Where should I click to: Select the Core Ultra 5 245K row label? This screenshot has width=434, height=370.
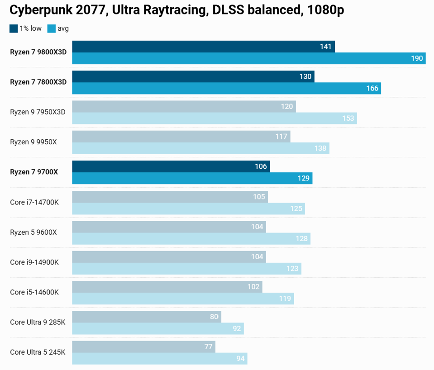pyautogui.click(x=38, y=352)
